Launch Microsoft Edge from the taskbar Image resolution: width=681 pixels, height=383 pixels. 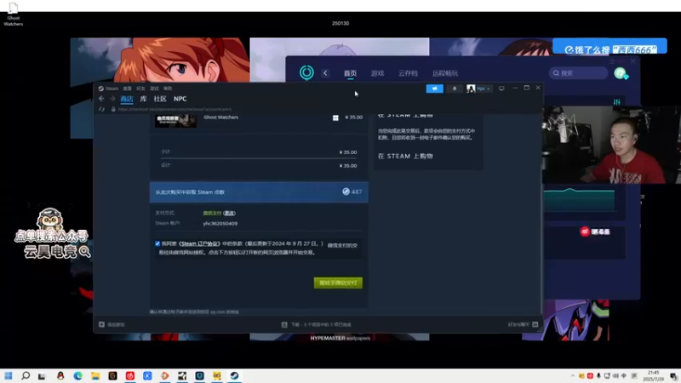77,375
